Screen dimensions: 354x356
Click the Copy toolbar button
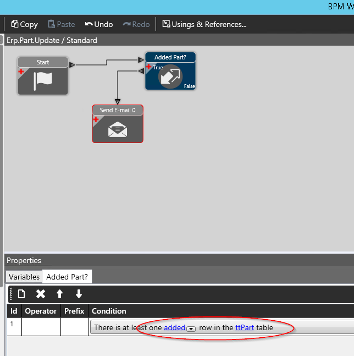pyautogui.click(x=24, y=24)
